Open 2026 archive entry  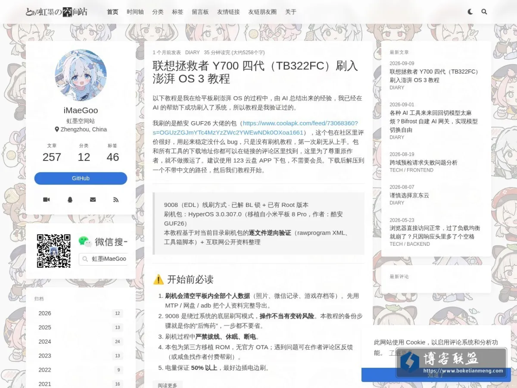coord(81,313)
